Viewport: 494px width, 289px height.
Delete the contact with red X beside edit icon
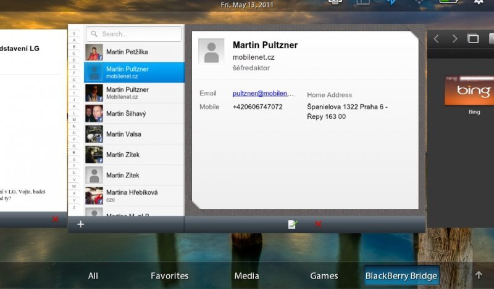318,224
